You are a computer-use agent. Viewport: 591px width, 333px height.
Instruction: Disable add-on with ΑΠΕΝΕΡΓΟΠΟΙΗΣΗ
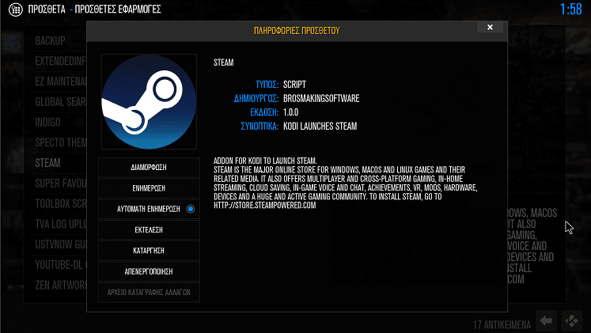(149, 271)
